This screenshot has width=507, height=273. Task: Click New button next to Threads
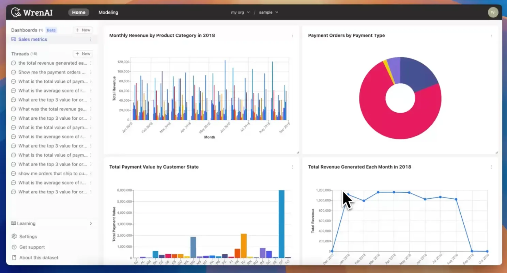(x=83, y=54)
